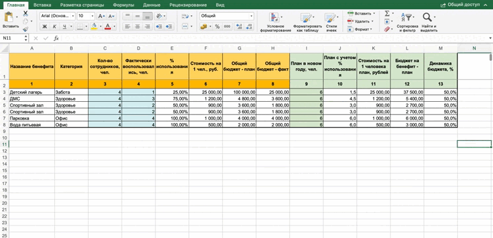Viewport: 493px width, 238px height.
Task: Switch to the Данные tab
Action: pyautogui.click(x=151, y=5)
